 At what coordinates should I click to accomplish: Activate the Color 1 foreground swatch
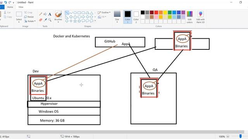(127, 17)
